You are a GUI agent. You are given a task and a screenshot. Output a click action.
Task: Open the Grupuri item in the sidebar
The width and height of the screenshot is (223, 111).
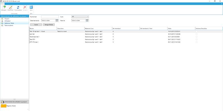coord(7,19)
